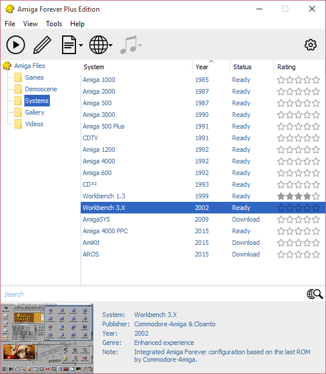Open the dropdown arrow beside the music note
Image resolution: width=326 pixels, height=374 pixels.
(x=140, y=45)
